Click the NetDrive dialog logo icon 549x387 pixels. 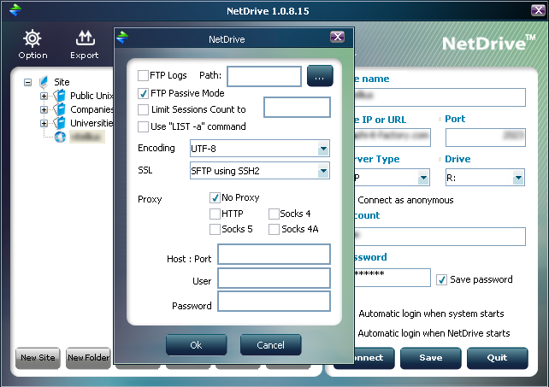pyautogui.click(x=122, y=37)
